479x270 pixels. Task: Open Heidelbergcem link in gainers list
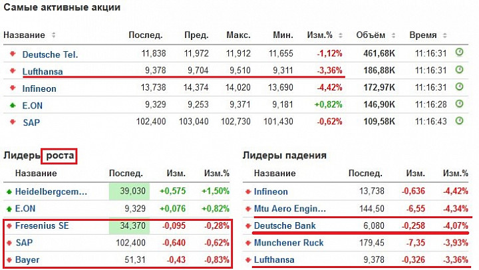click(x=51, y=192)
